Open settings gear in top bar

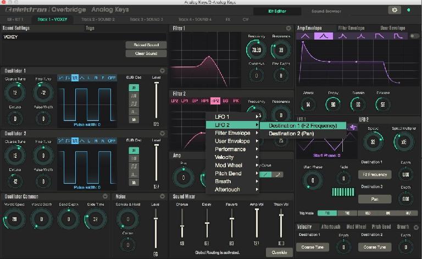tap(395, 10)
